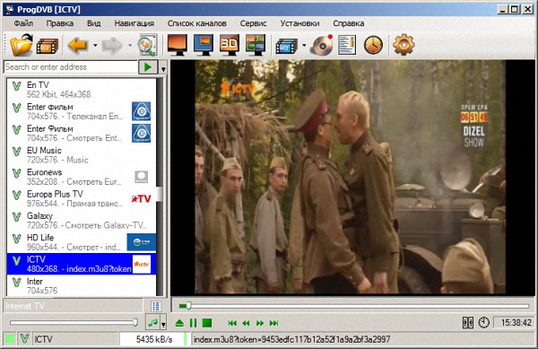Click the blue monitor picture-in-picture icon

point(204,45)
